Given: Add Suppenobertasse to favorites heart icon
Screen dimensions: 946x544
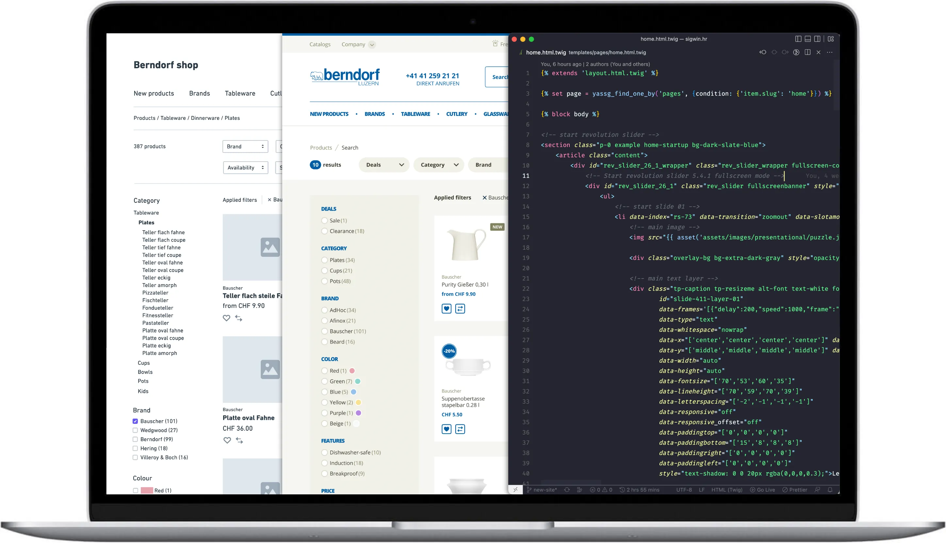Looking at the screenshot, I should (446, 429).
